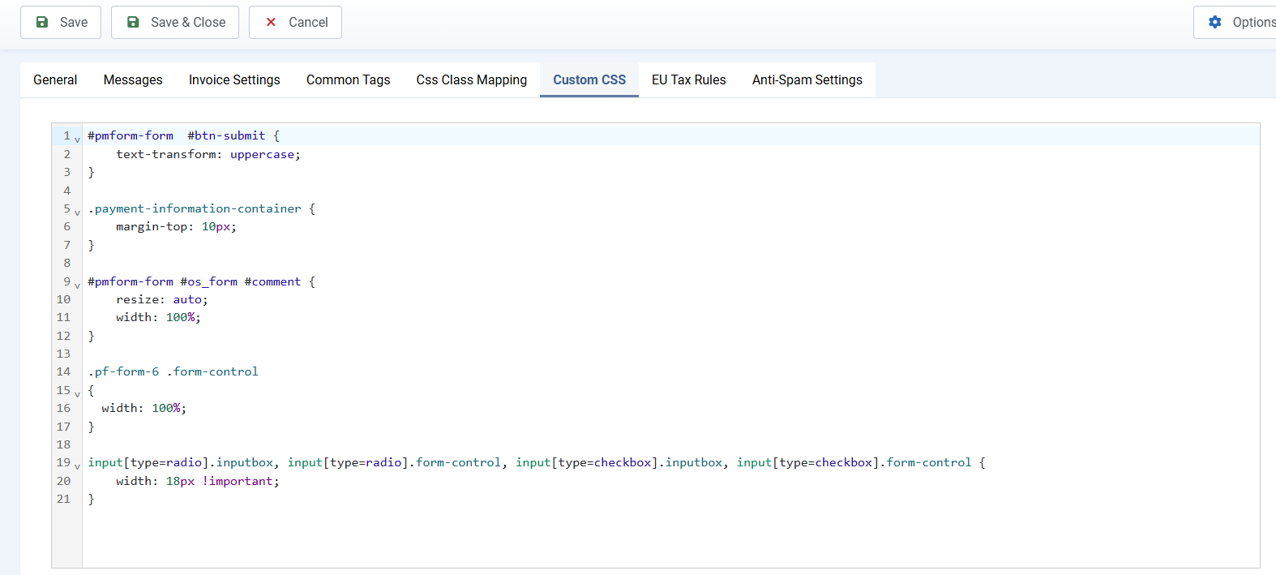Click '#btn-submit' in line 1
Screen dimensions: 1276x575
point(226,135)
